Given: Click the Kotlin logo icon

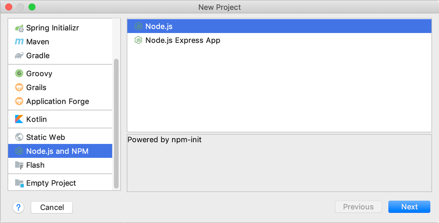Looking at the screenshot, I should [19, 119].
